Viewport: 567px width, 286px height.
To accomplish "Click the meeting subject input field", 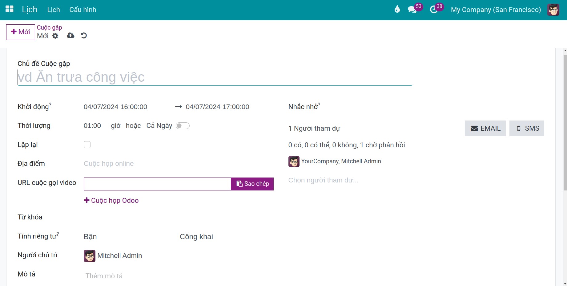I will (x=215, y=77).
